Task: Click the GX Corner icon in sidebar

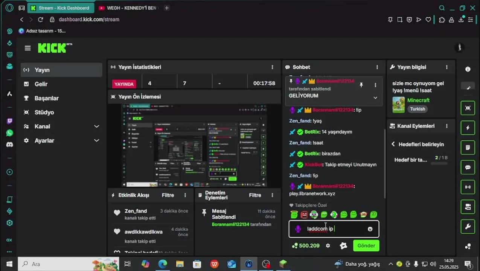Action: (9, 240)
